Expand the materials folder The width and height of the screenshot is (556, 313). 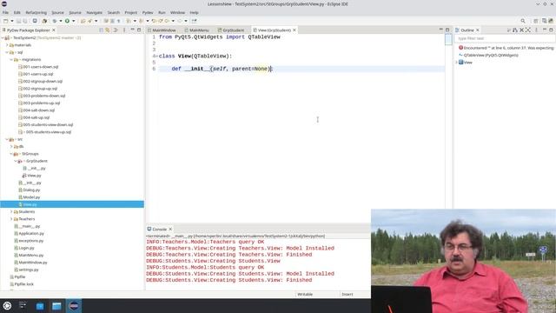tap(7, 45)
